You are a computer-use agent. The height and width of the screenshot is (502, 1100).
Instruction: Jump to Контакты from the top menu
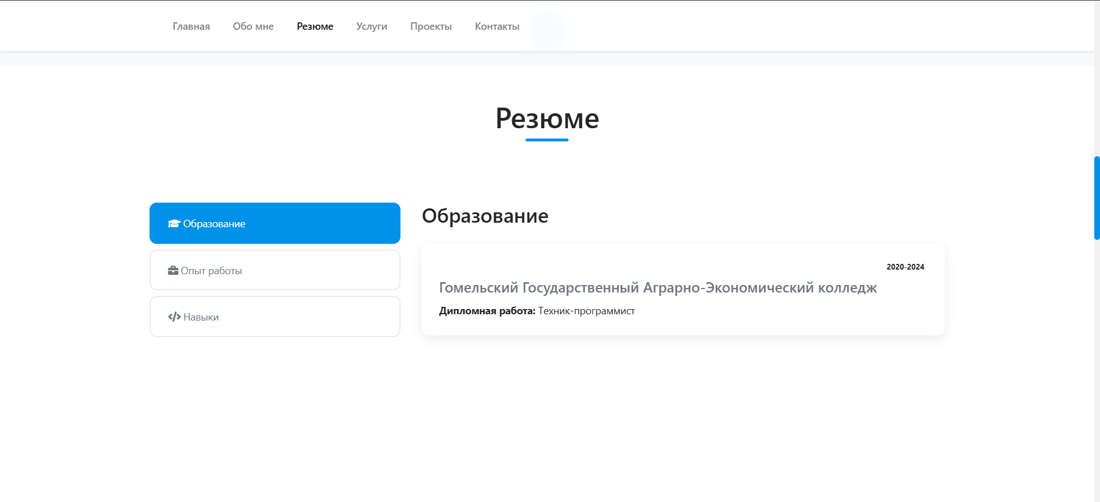point(497,26)
